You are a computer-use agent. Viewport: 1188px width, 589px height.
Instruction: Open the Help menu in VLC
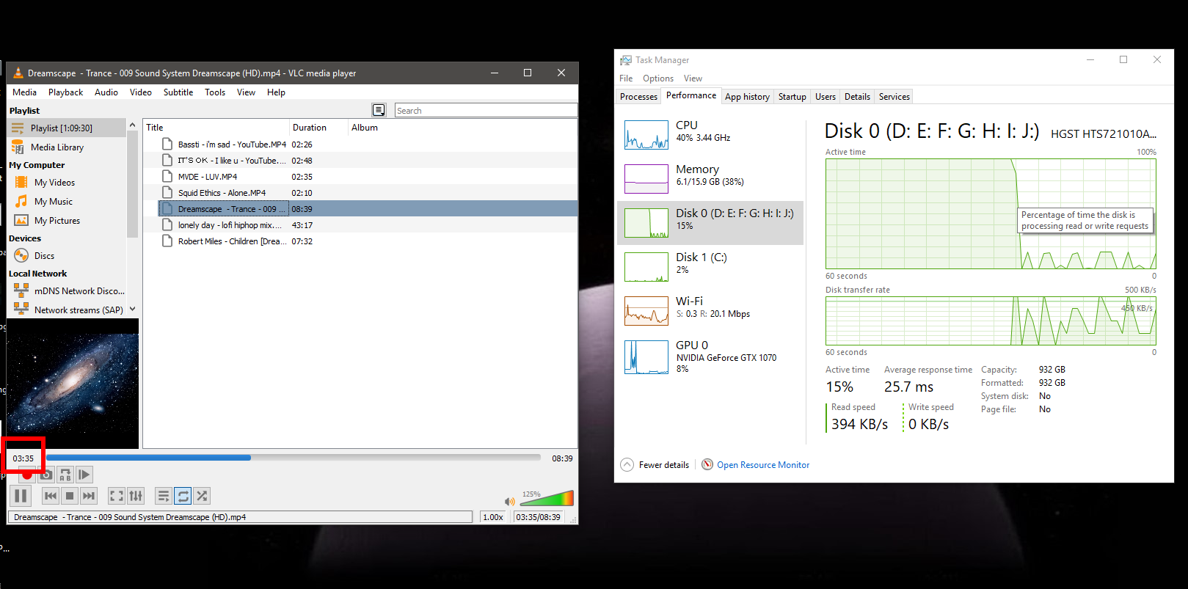[x=276, y=92]
